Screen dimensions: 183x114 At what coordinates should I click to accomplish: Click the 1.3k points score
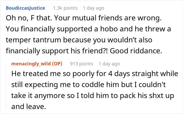(x=65, y=8)
